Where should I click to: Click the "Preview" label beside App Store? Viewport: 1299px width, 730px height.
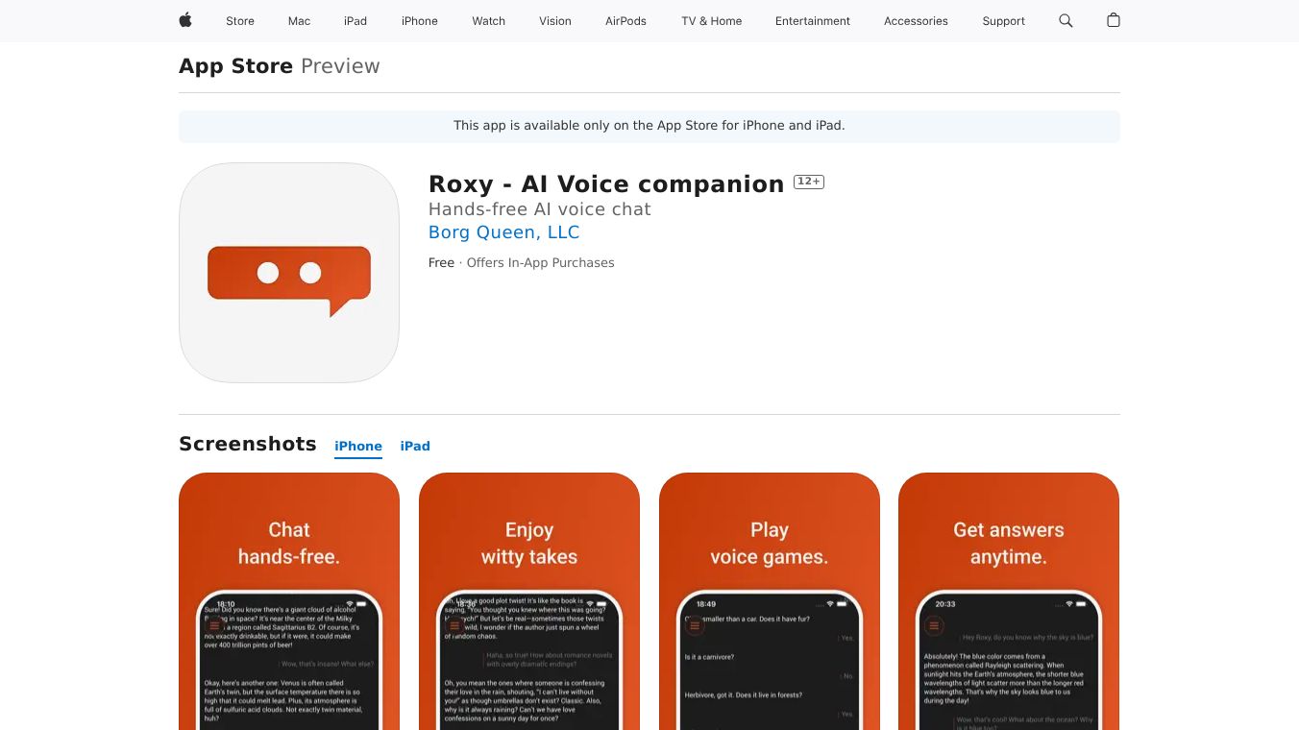[340, 66]
